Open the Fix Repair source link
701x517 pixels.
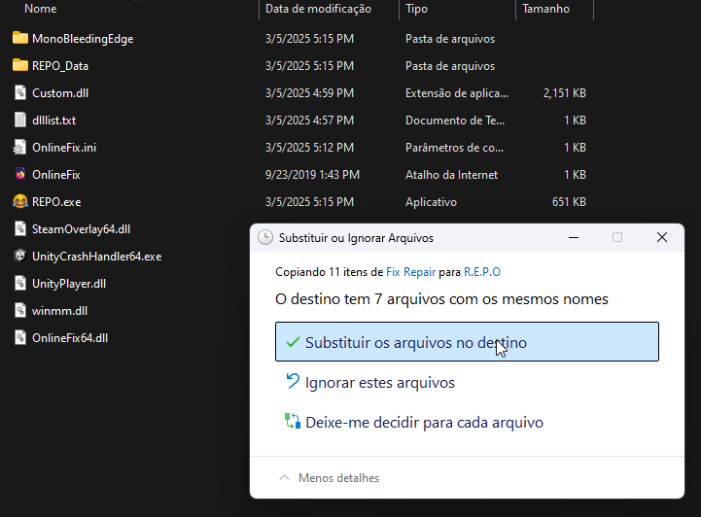click(x=413, y=272)
